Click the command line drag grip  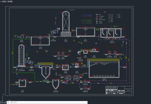click(x=1, y=103)
